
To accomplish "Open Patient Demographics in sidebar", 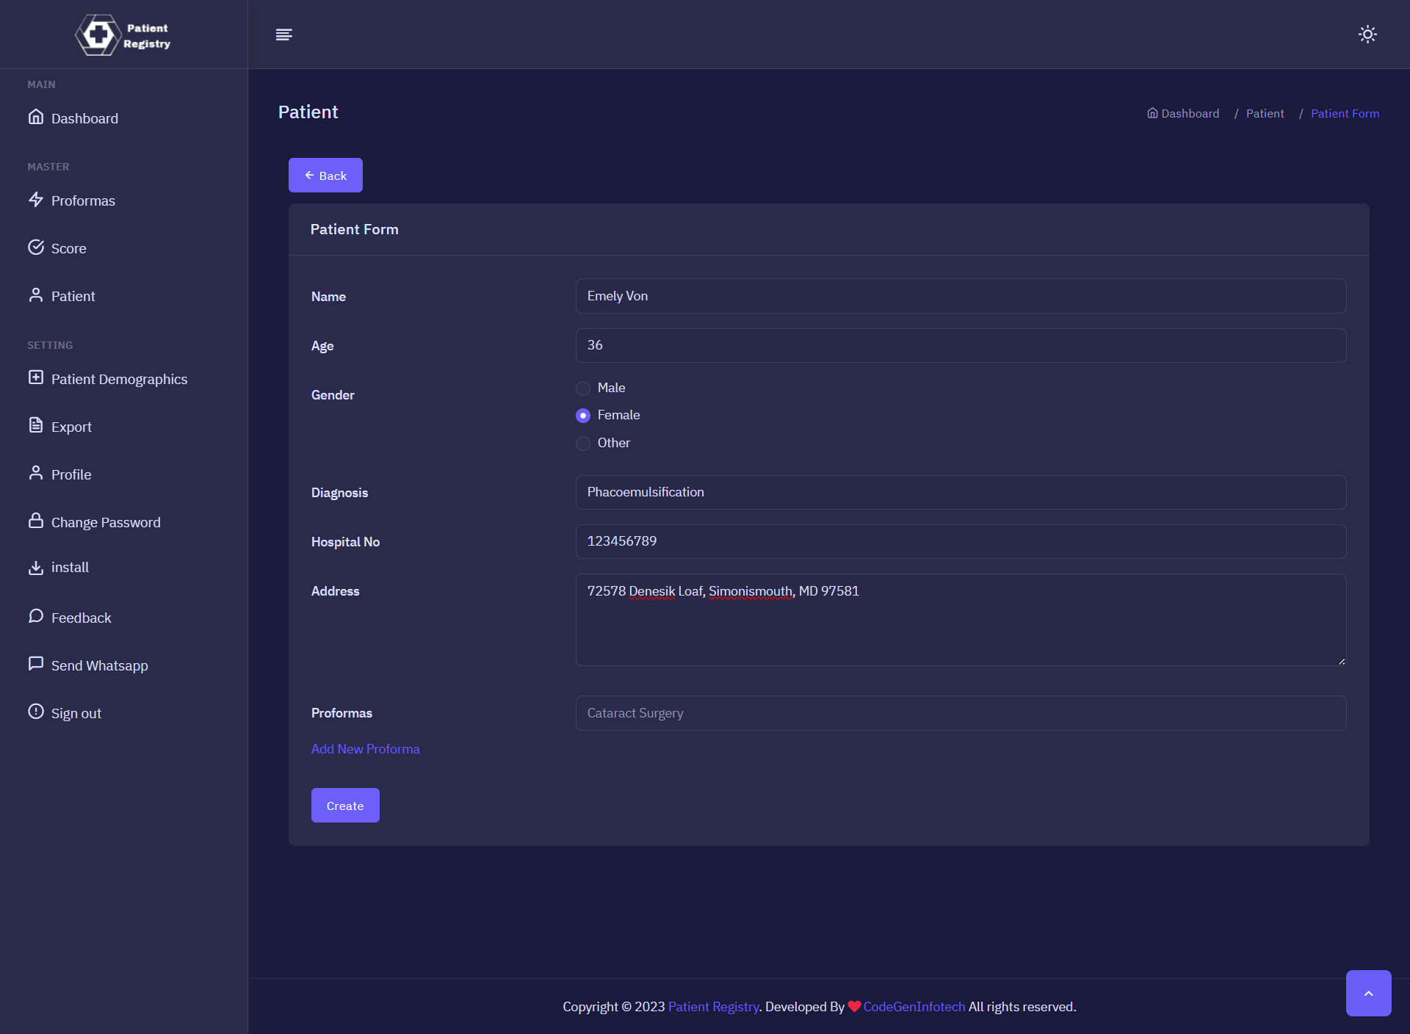I will (x=119, y=379).
